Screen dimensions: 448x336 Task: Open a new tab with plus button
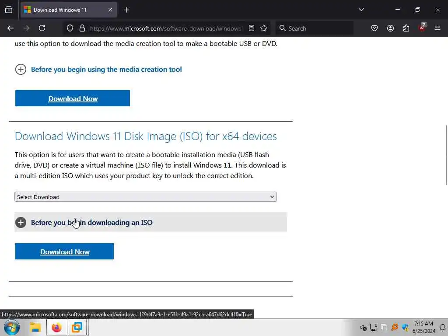[x=126, y=10]
